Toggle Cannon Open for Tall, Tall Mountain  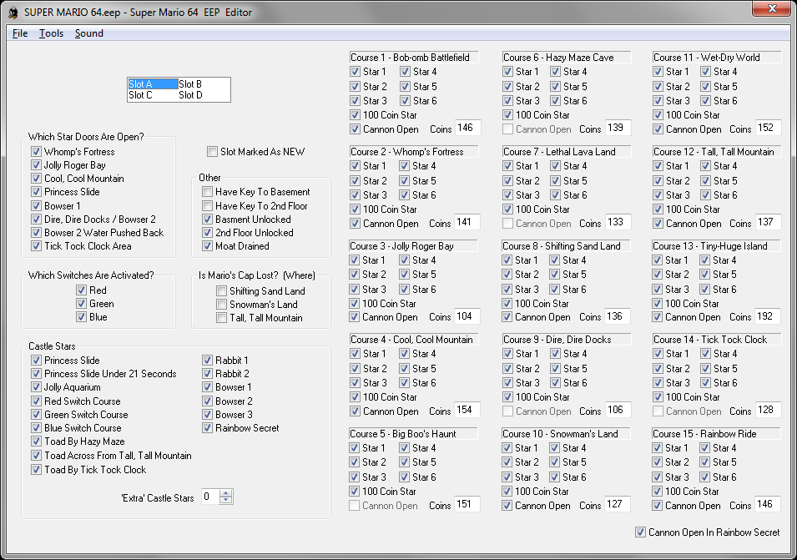tap(658, 224)
